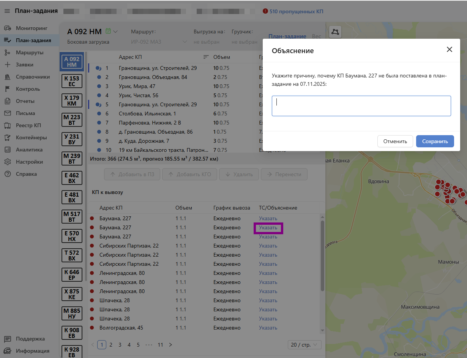Click the 510 пропущенных КП link
467x358 pixels.
296,11
